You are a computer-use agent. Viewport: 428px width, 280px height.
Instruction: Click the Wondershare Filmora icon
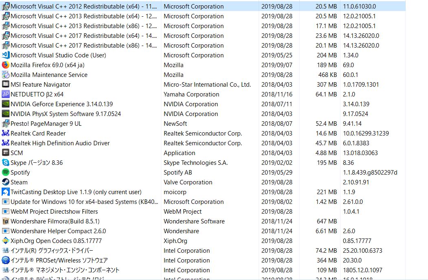[x=6, y=221]
